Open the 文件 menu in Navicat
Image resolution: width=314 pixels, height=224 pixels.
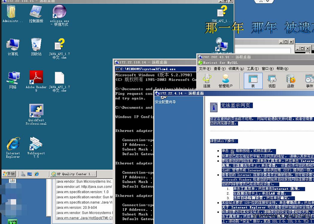point(205,68)
